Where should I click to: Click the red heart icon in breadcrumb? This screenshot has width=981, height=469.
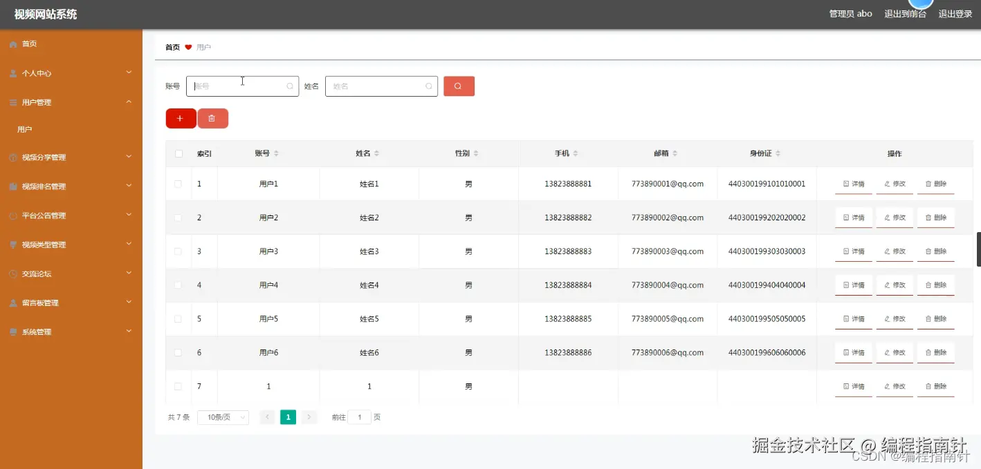[188, 48]
